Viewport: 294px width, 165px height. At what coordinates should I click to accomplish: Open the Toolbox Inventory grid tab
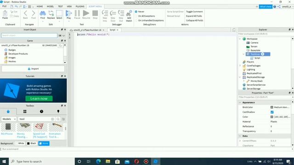(x=25, y=111)
